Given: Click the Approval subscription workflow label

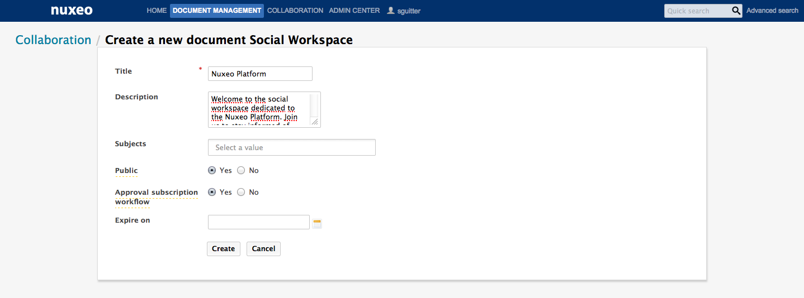Looking at the screenshot, I should pyautogui.click(x=157, y=197).
